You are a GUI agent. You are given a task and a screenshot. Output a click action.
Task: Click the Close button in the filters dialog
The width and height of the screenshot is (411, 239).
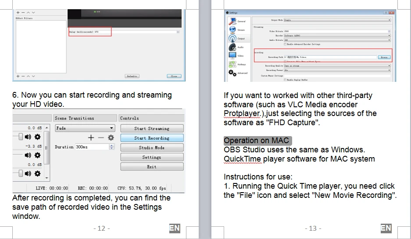(174, 76)
